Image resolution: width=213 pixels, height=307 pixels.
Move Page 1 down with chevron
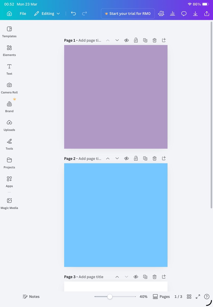(117, 40)
